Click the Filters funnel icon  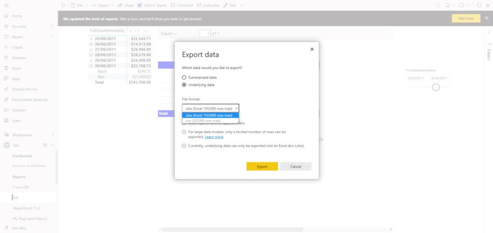tap(489, 45)
